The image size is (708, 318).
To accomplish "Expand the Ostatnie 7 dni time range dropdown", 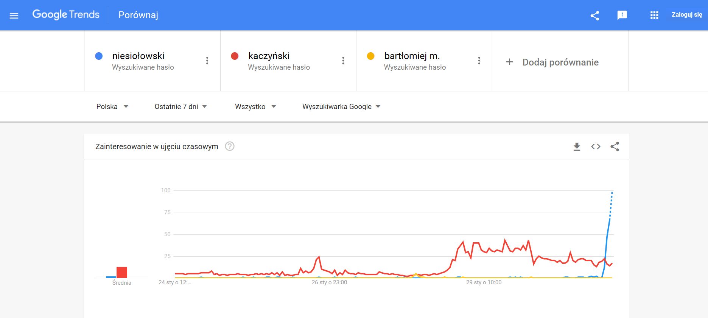I will 181,107.
